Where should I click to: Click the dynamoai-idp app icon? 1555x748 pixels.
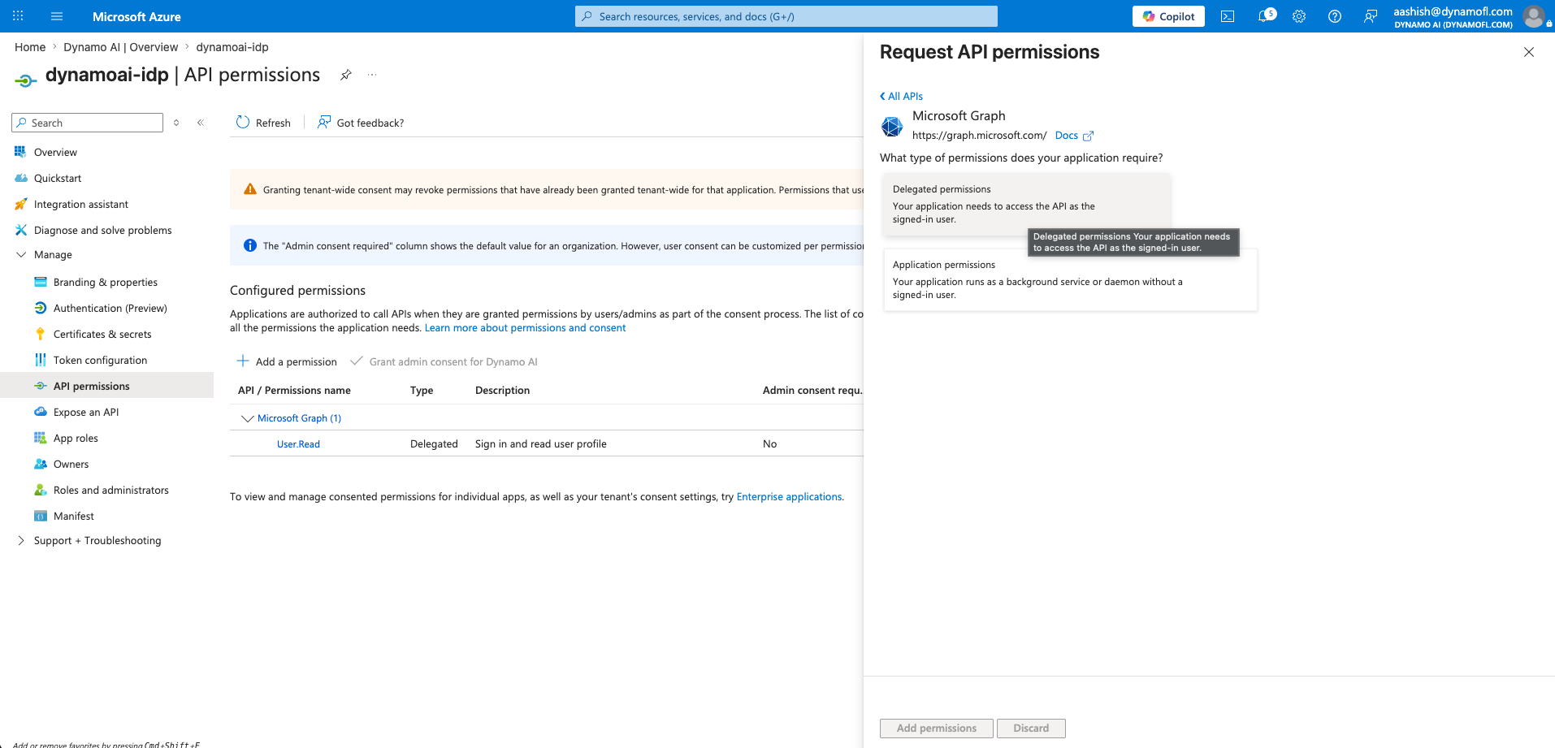(x=26, y=79)
